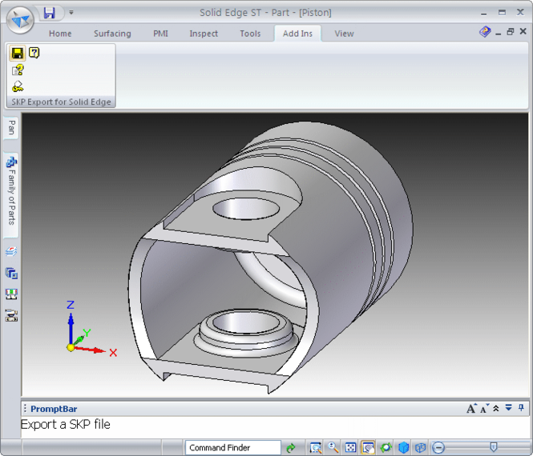
Task: Click the SKP export save icon in the ribbon
Action: (18, 53)
